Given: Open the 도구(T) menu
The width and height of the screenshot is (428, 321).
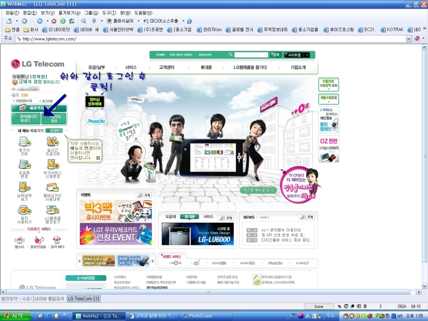Looking at the screenshot, I should pos(109,13).
